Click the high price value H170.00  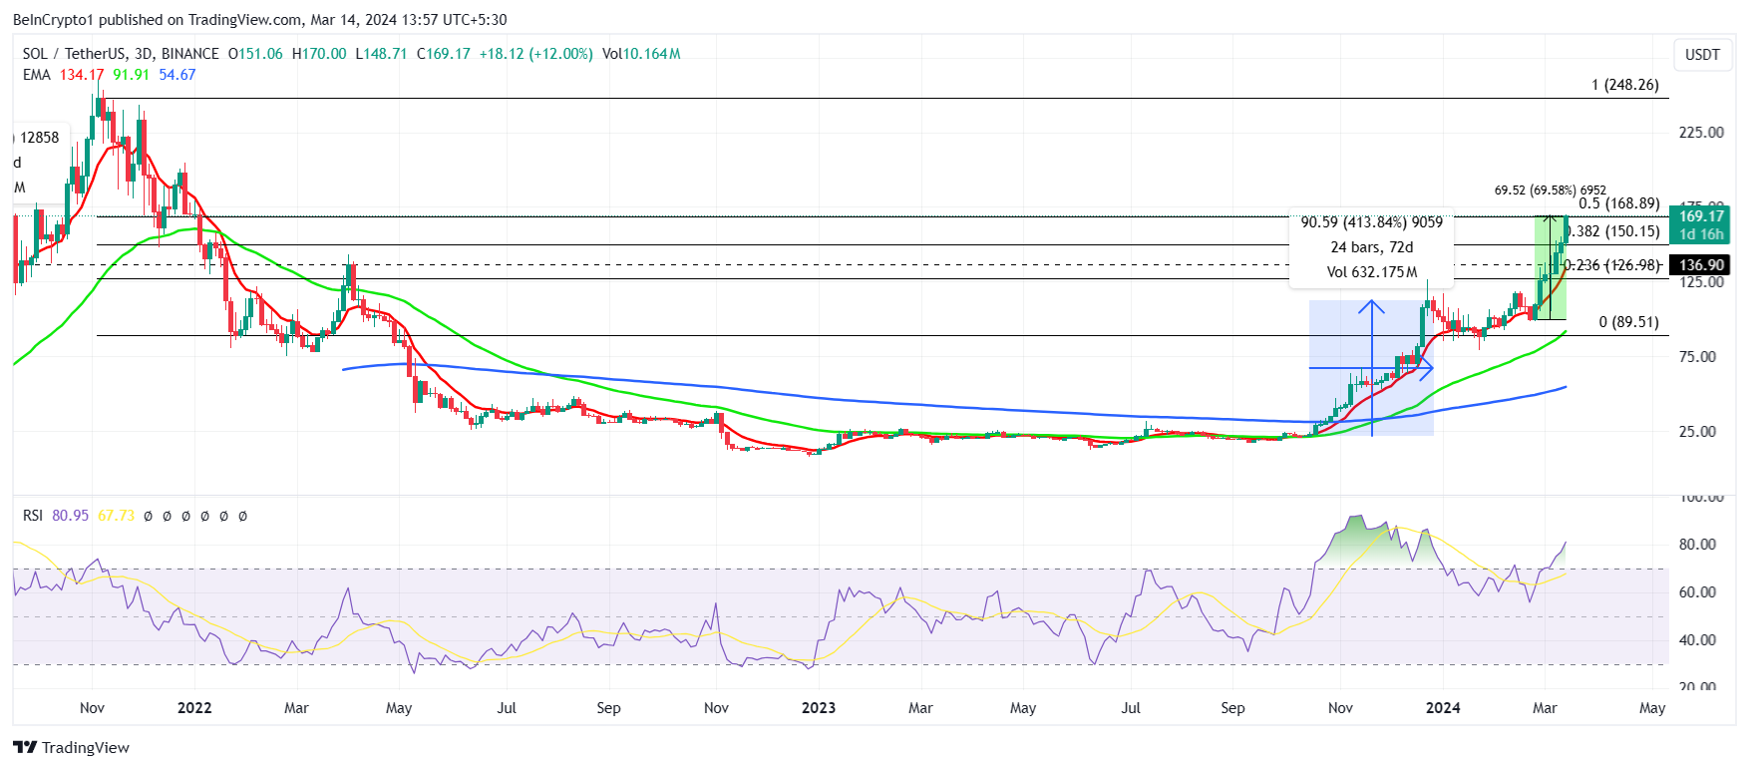click(x=319, y=54)
